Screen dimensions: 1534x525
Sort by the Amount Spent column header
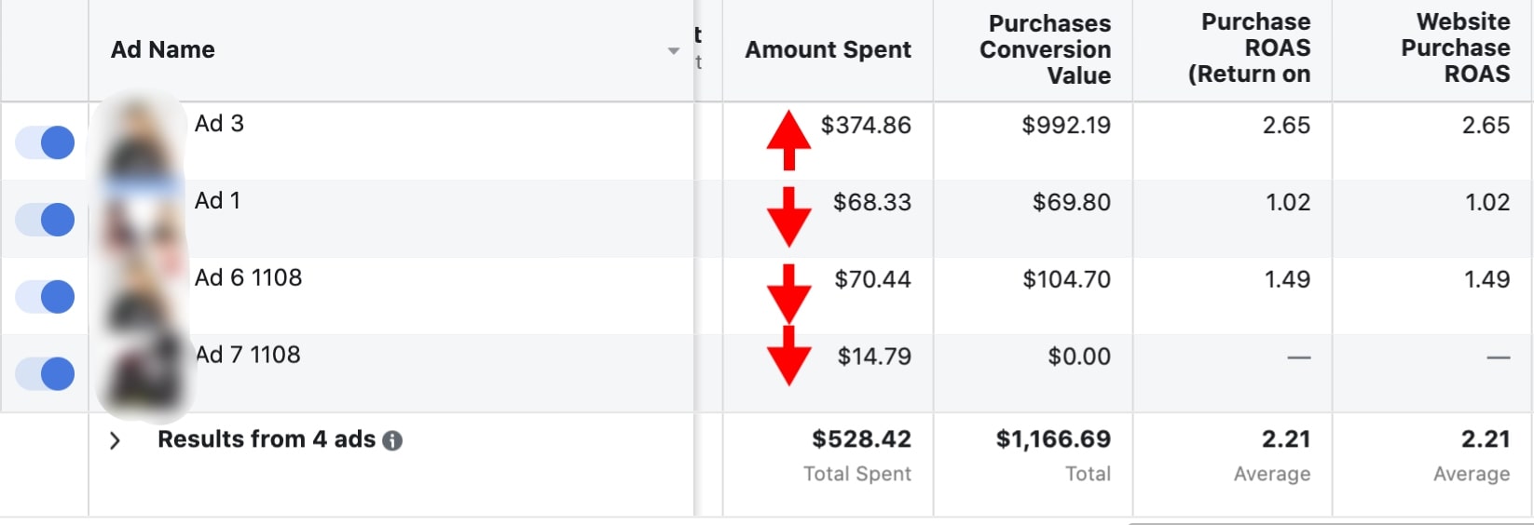click(828, 50)
